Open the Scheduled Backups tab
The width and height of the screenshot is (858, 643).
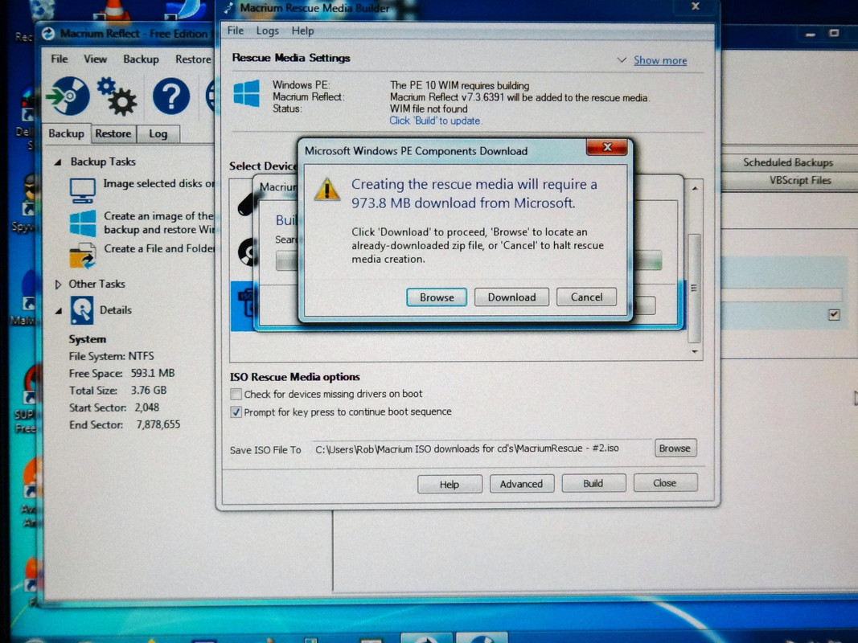click(788, 162)
